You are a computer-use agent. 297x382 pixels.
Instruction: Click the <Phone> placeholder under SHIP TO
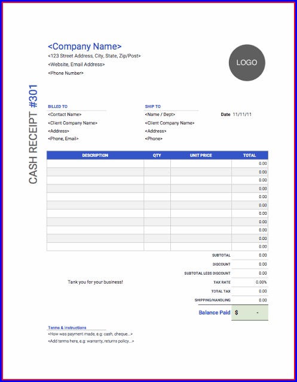[154, 138]
